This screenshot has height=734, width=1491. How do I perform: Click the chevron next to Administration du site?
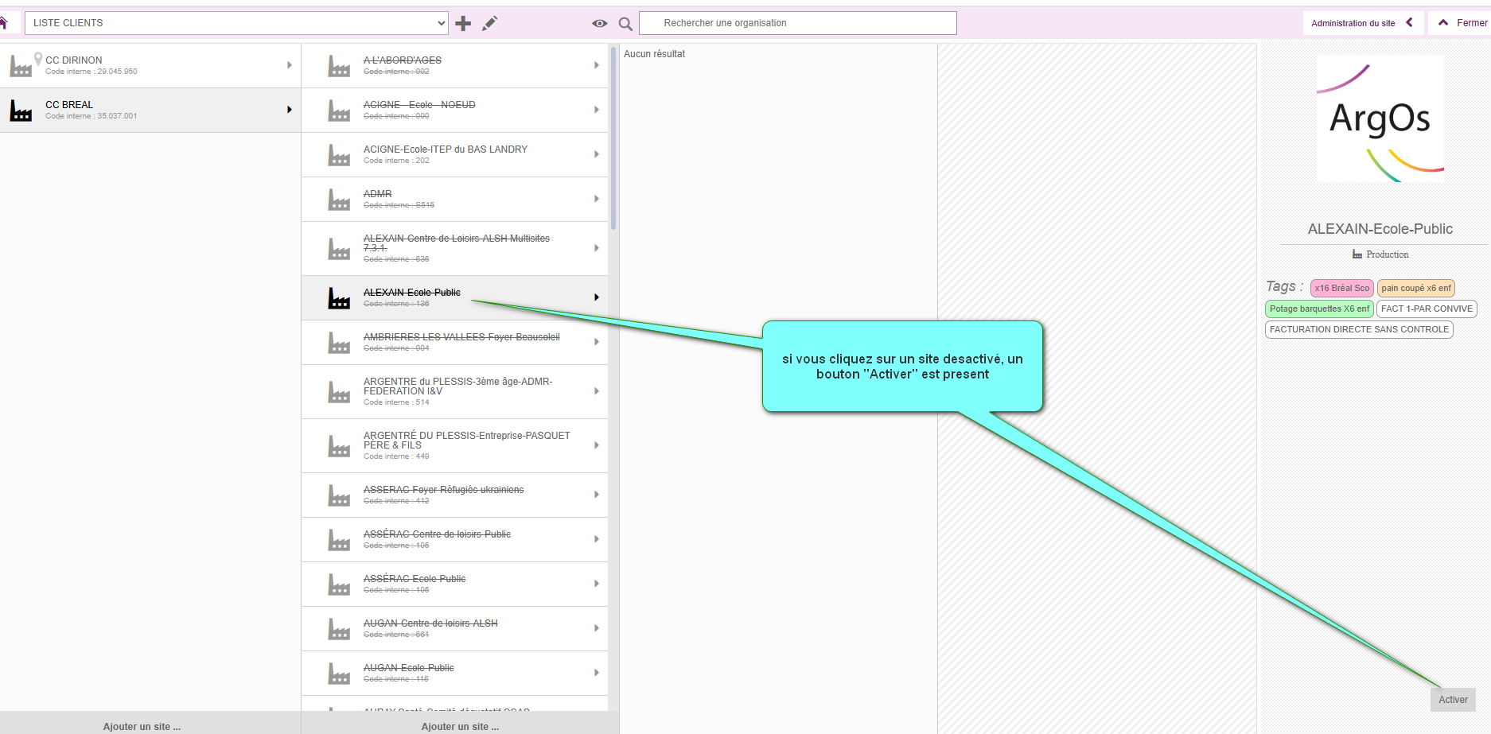click(1410, 22)
